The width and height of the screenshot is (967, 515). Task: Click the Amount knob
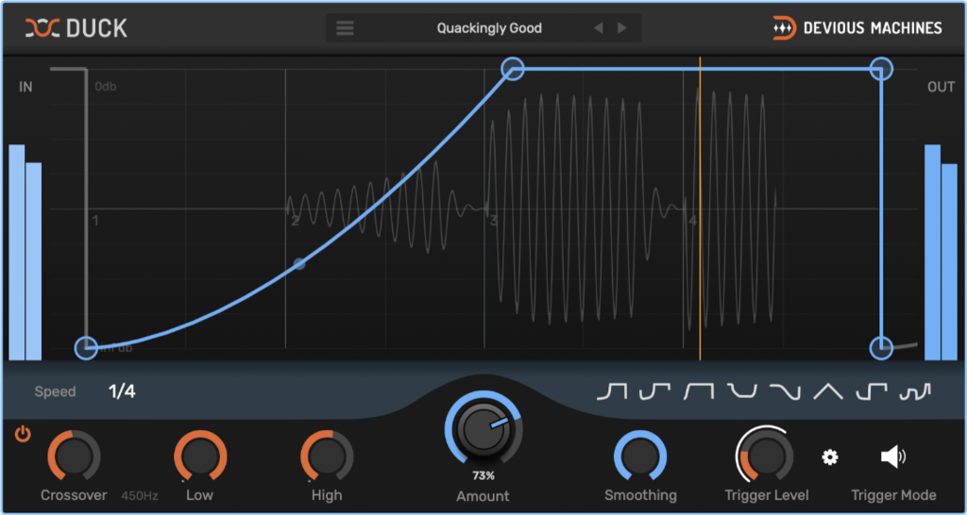click(483, 427)
